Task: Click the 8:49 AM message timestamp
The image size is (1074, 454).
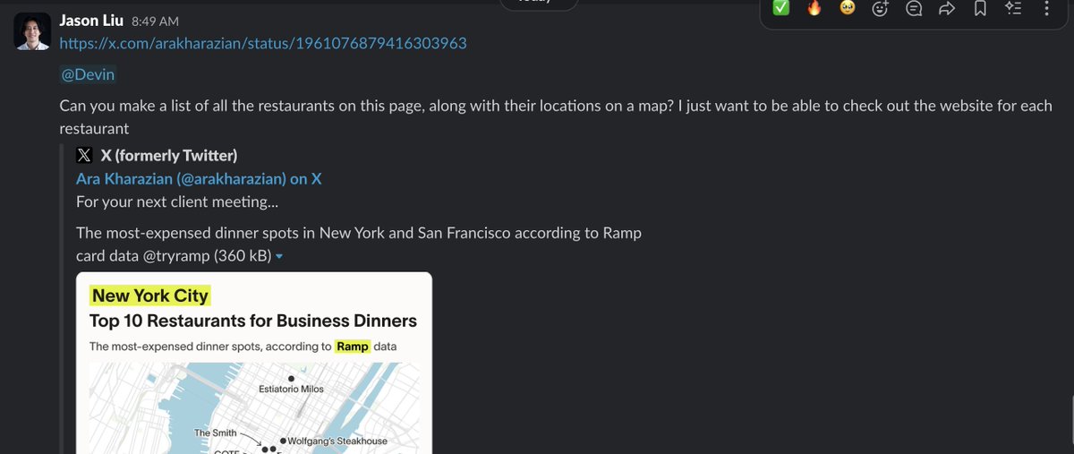Action: [156, 21]
